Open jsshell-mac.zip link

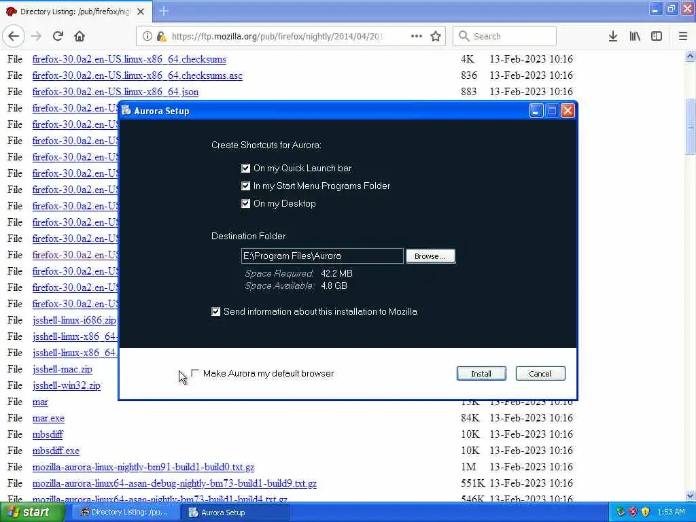(62, 369)
